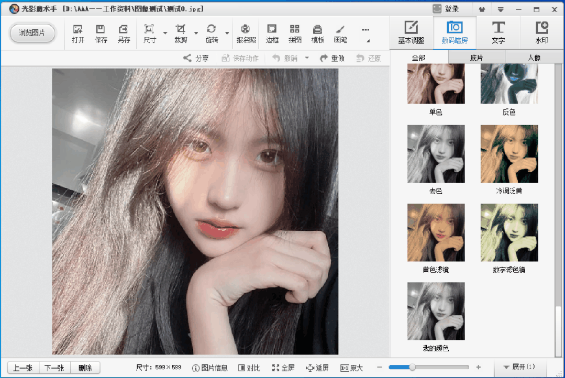The height and width of the screenshot is (378, 565).
Task: Click the 保存 save icon
Action: tap(101, 33)
